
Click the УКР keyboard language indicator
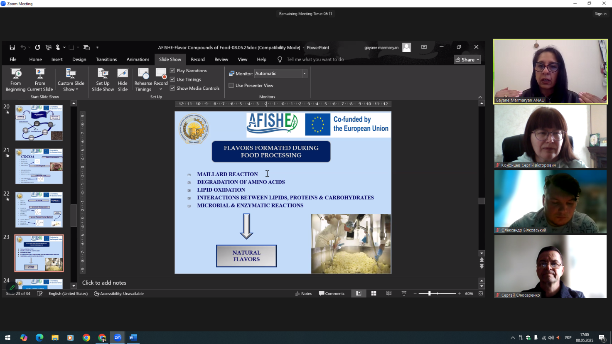pos(568,338)
